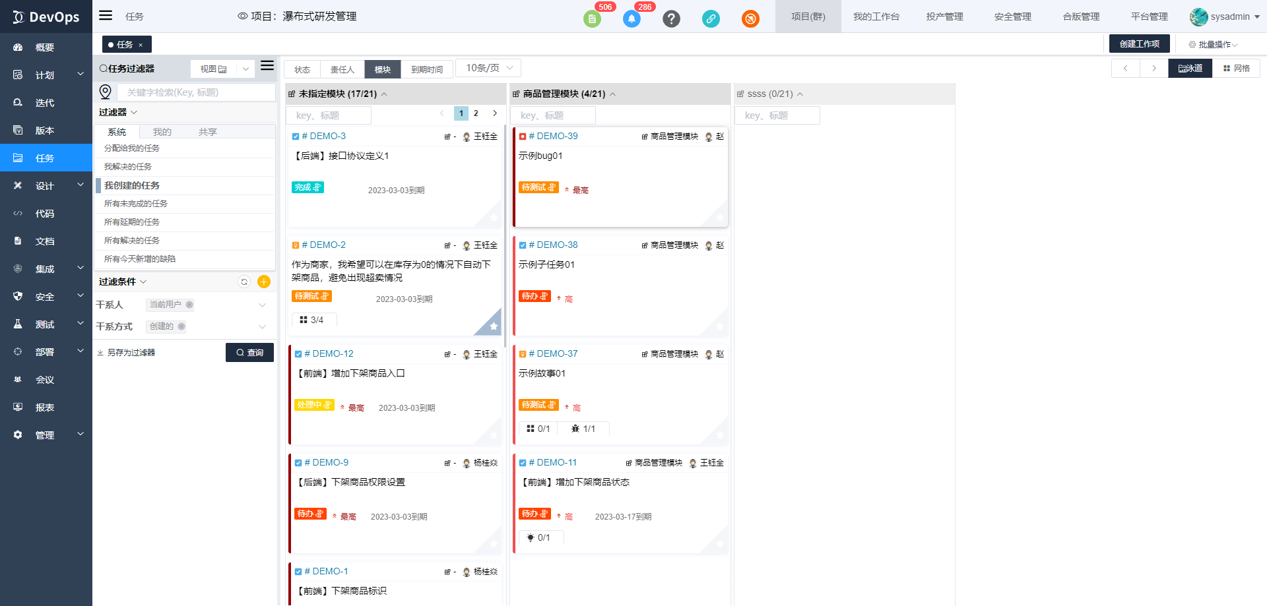This screenshot has width=1267, height=606.
Task: Toggle the hamburger sidebar menu icon
Action: click(106, 16)
